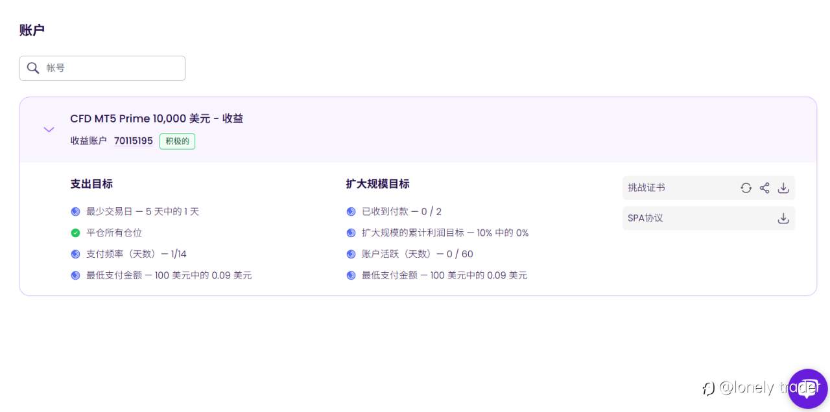The width and height of the screenshot is (830, 412).
Task: Click the progress icon beside 已收到付款
Action: point(351,211)
